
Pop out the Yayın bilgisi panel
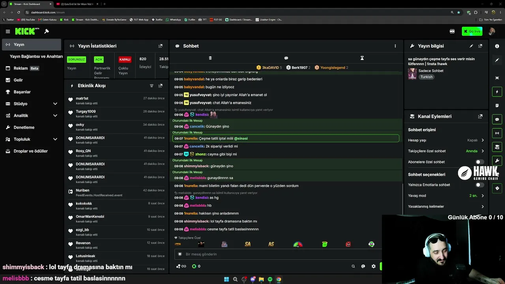[480, 46]
